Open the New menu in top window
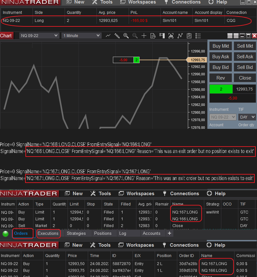 (76, 2)
